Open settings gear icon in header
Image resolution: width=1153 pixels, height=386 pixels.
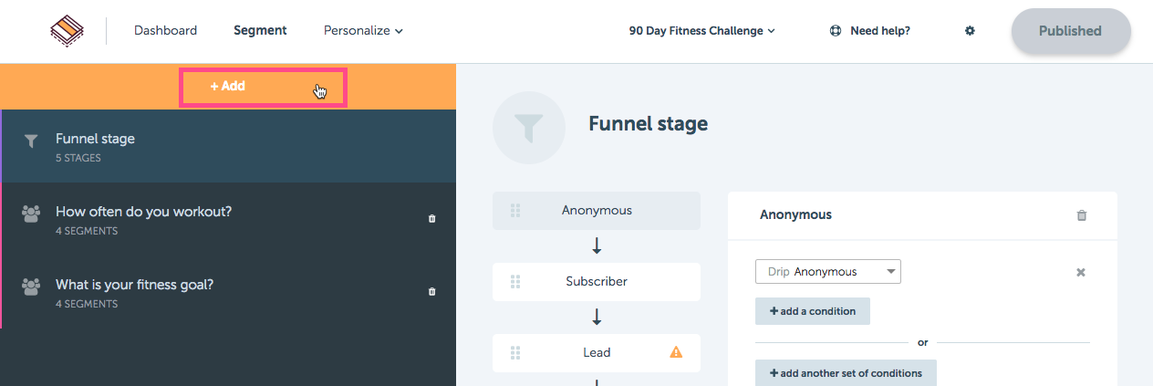coord(970,31)
